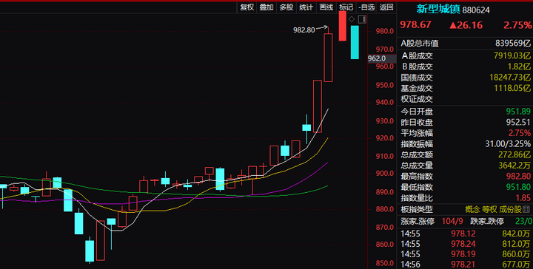Click the 新型城镇 index title
The height and width of the screenshot is (269, 533).
[438, 9]
